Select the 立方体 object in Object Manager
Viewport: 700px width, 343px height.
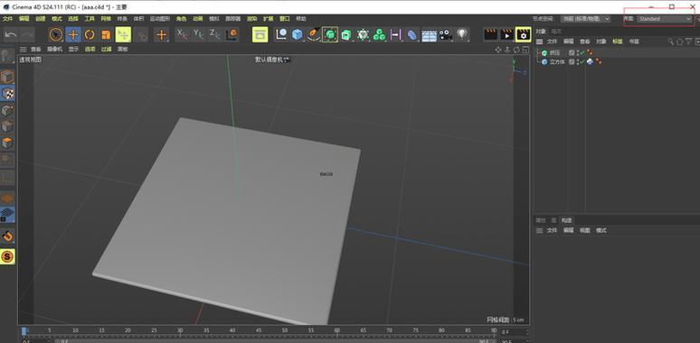tap(557, 62)
